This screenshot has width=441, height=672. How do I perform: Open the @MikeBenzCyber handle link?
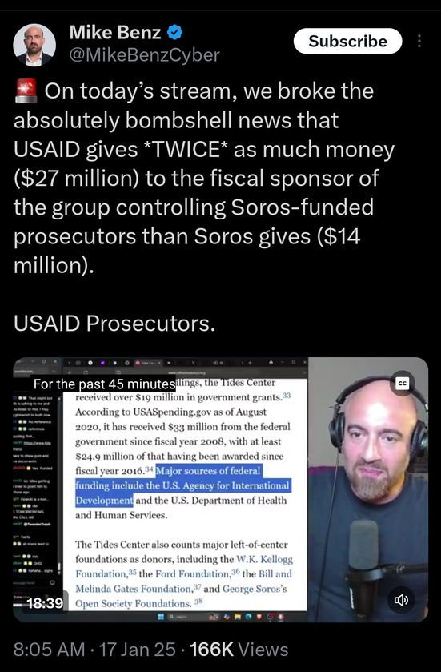pyautogui.click(x=144, y=54)
